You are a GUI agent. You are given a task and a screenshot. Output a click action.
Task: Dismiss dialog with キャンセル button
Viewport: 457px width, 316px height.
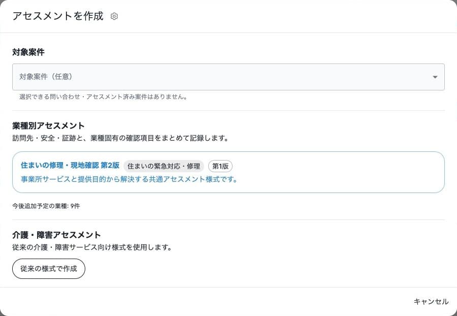tap(431, 301)
